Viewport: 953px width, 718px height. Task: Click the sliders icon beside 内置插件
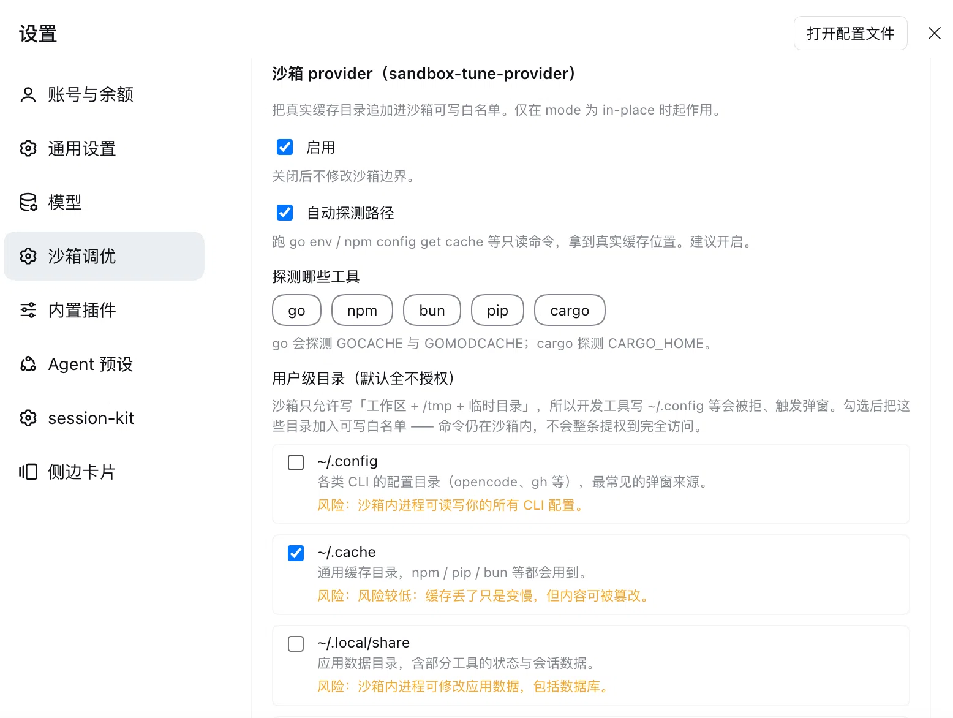pyautogui.click(x=28, y=310)
